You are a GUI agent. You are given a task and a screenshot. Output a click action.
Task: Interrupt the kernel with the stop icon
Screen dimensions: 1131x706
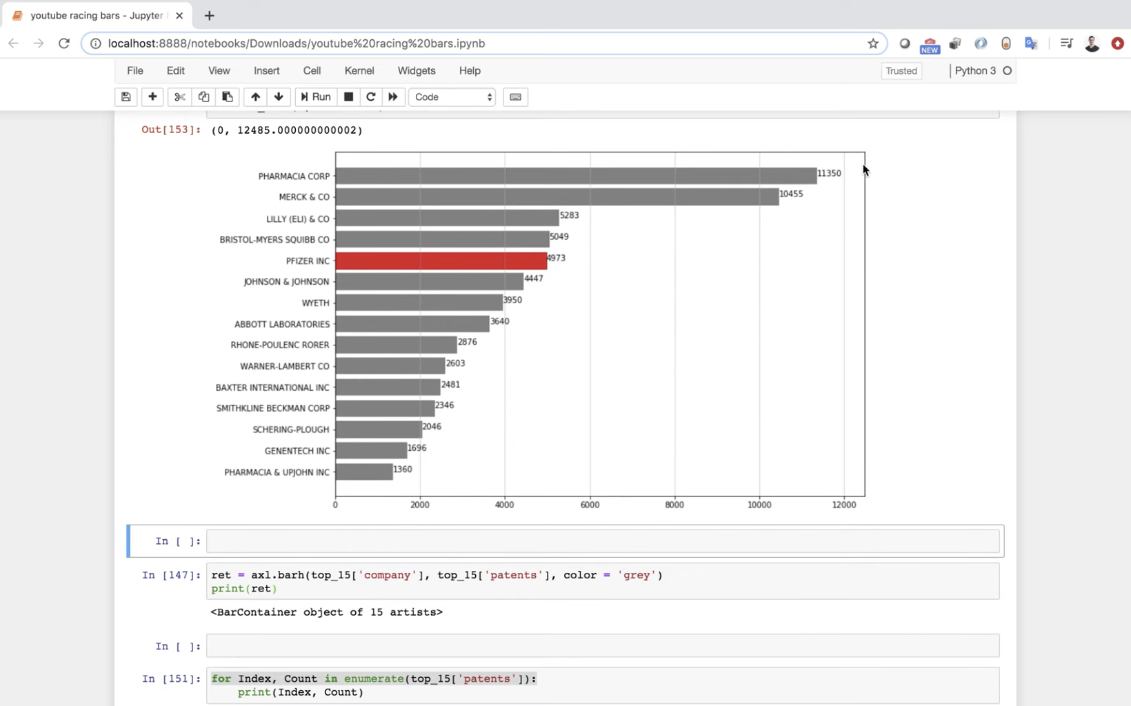point(348,97)
